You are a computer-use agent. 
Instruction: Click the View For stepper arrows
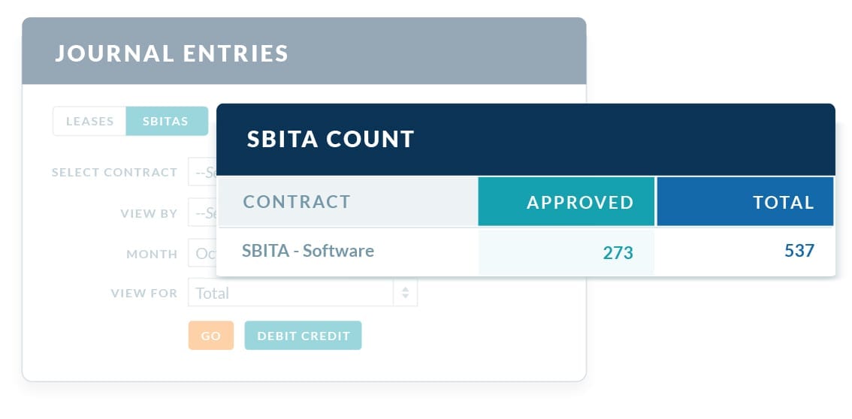click(x=406, y=293)
